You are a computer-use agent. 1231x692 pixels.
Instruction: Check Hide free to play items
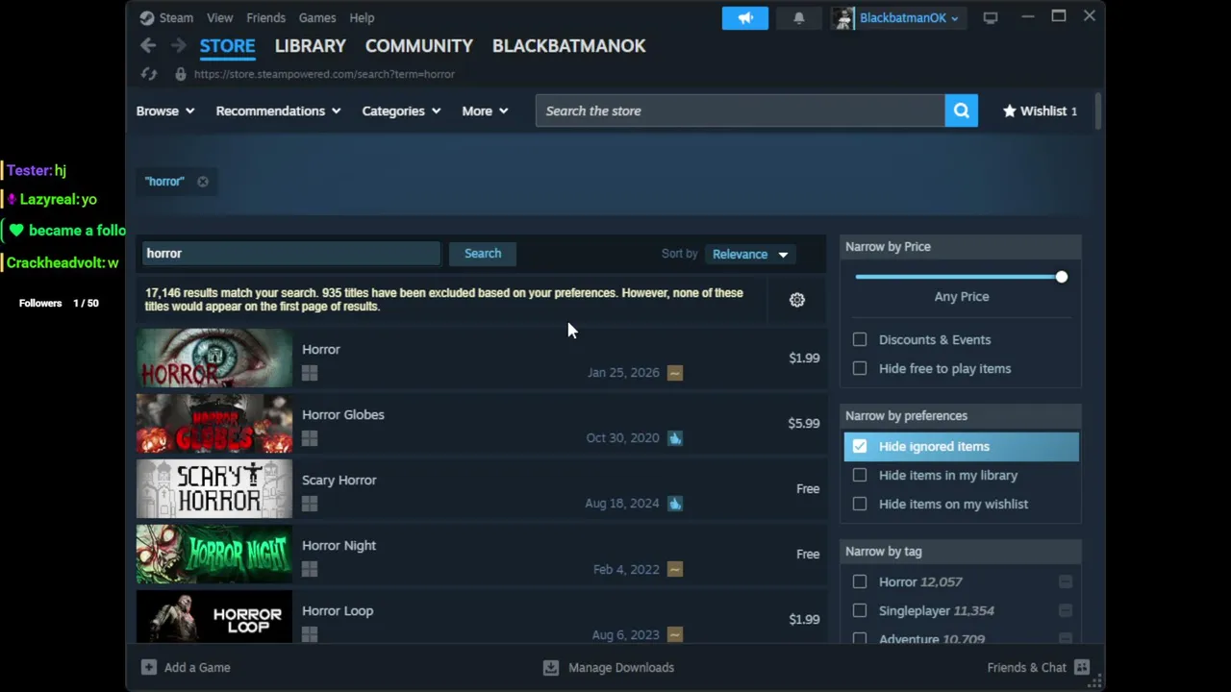pos(860,368)
